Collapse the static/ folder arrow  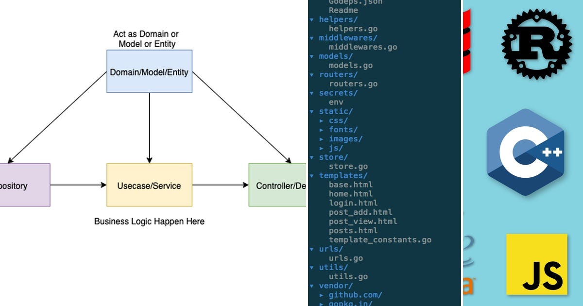coord(312,111)
